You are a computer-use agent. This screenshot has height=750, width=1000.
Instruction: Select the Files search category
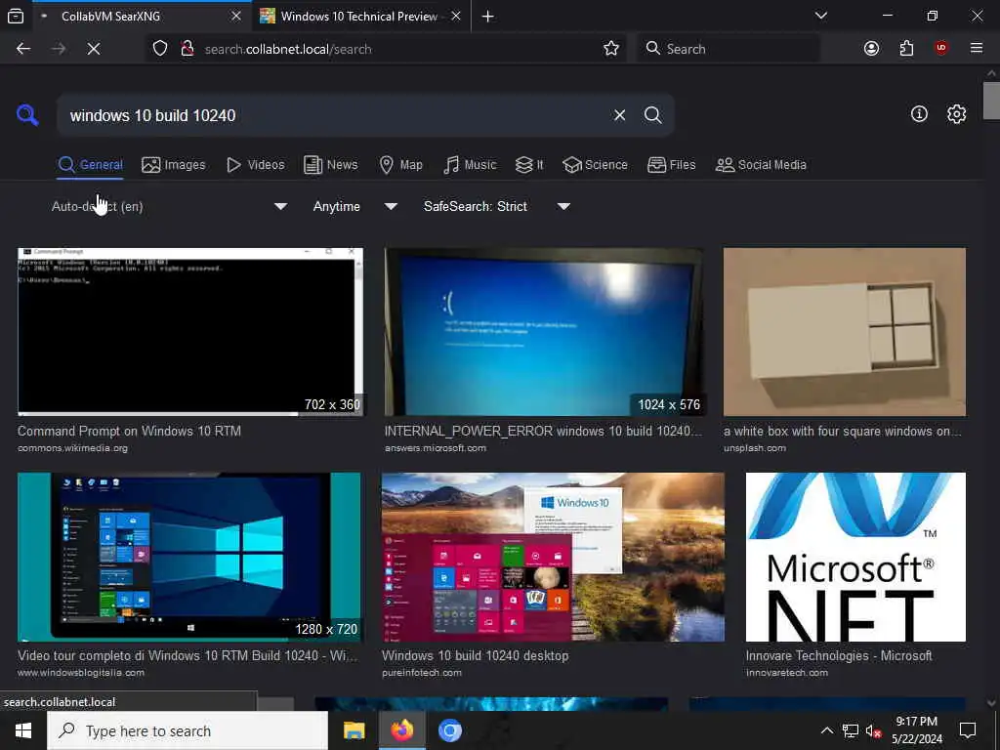click(x=671, y=165)
